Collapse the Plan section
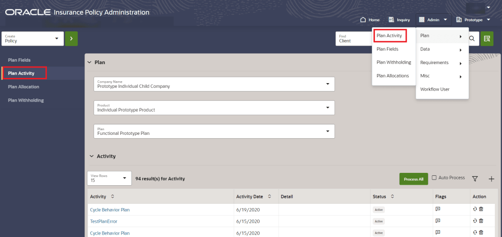The image size is (502, 237). pos(89,62)
